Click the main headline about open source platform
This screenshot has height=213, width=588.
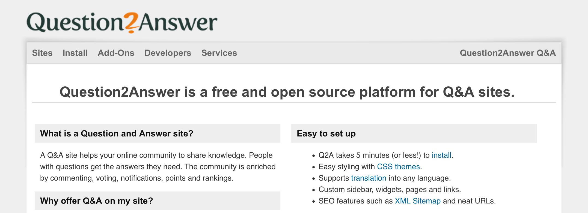pyautogui.click(x=287, y=92)
